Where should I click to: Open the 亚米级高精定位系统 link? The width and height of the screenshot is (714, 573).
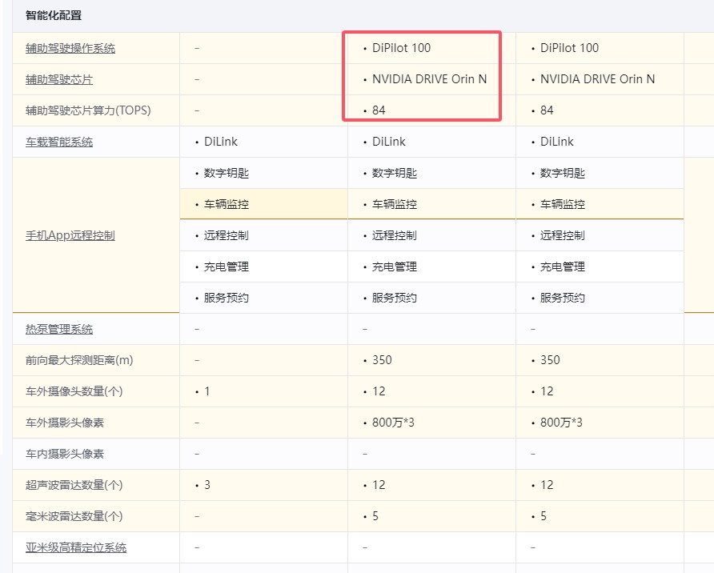point(76,547)
